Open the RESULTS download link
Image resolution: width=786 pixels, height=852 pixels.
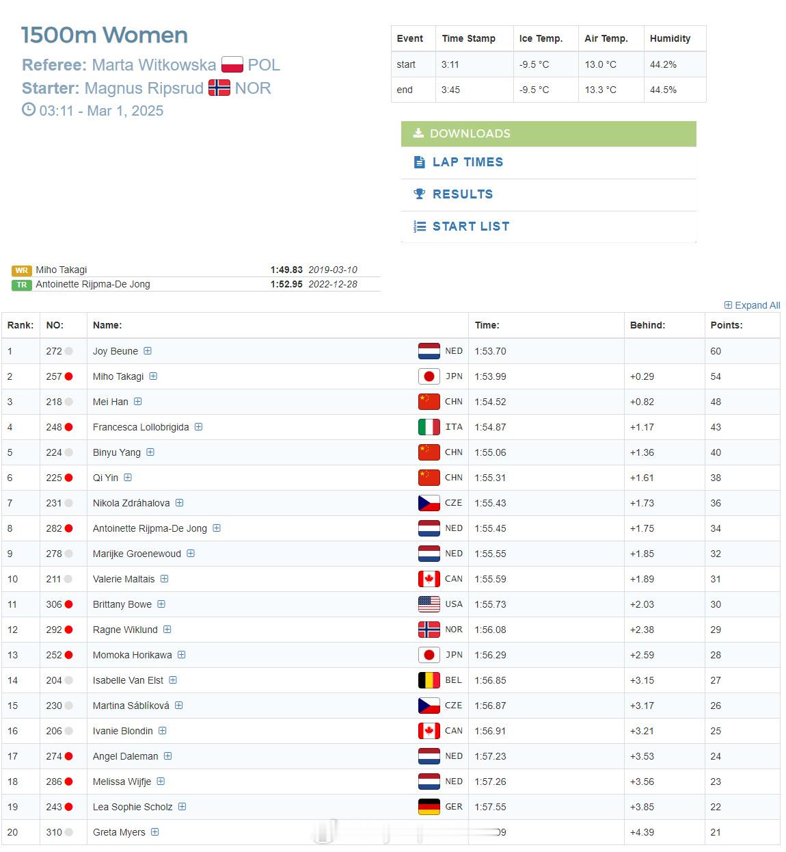coord(463,194)
